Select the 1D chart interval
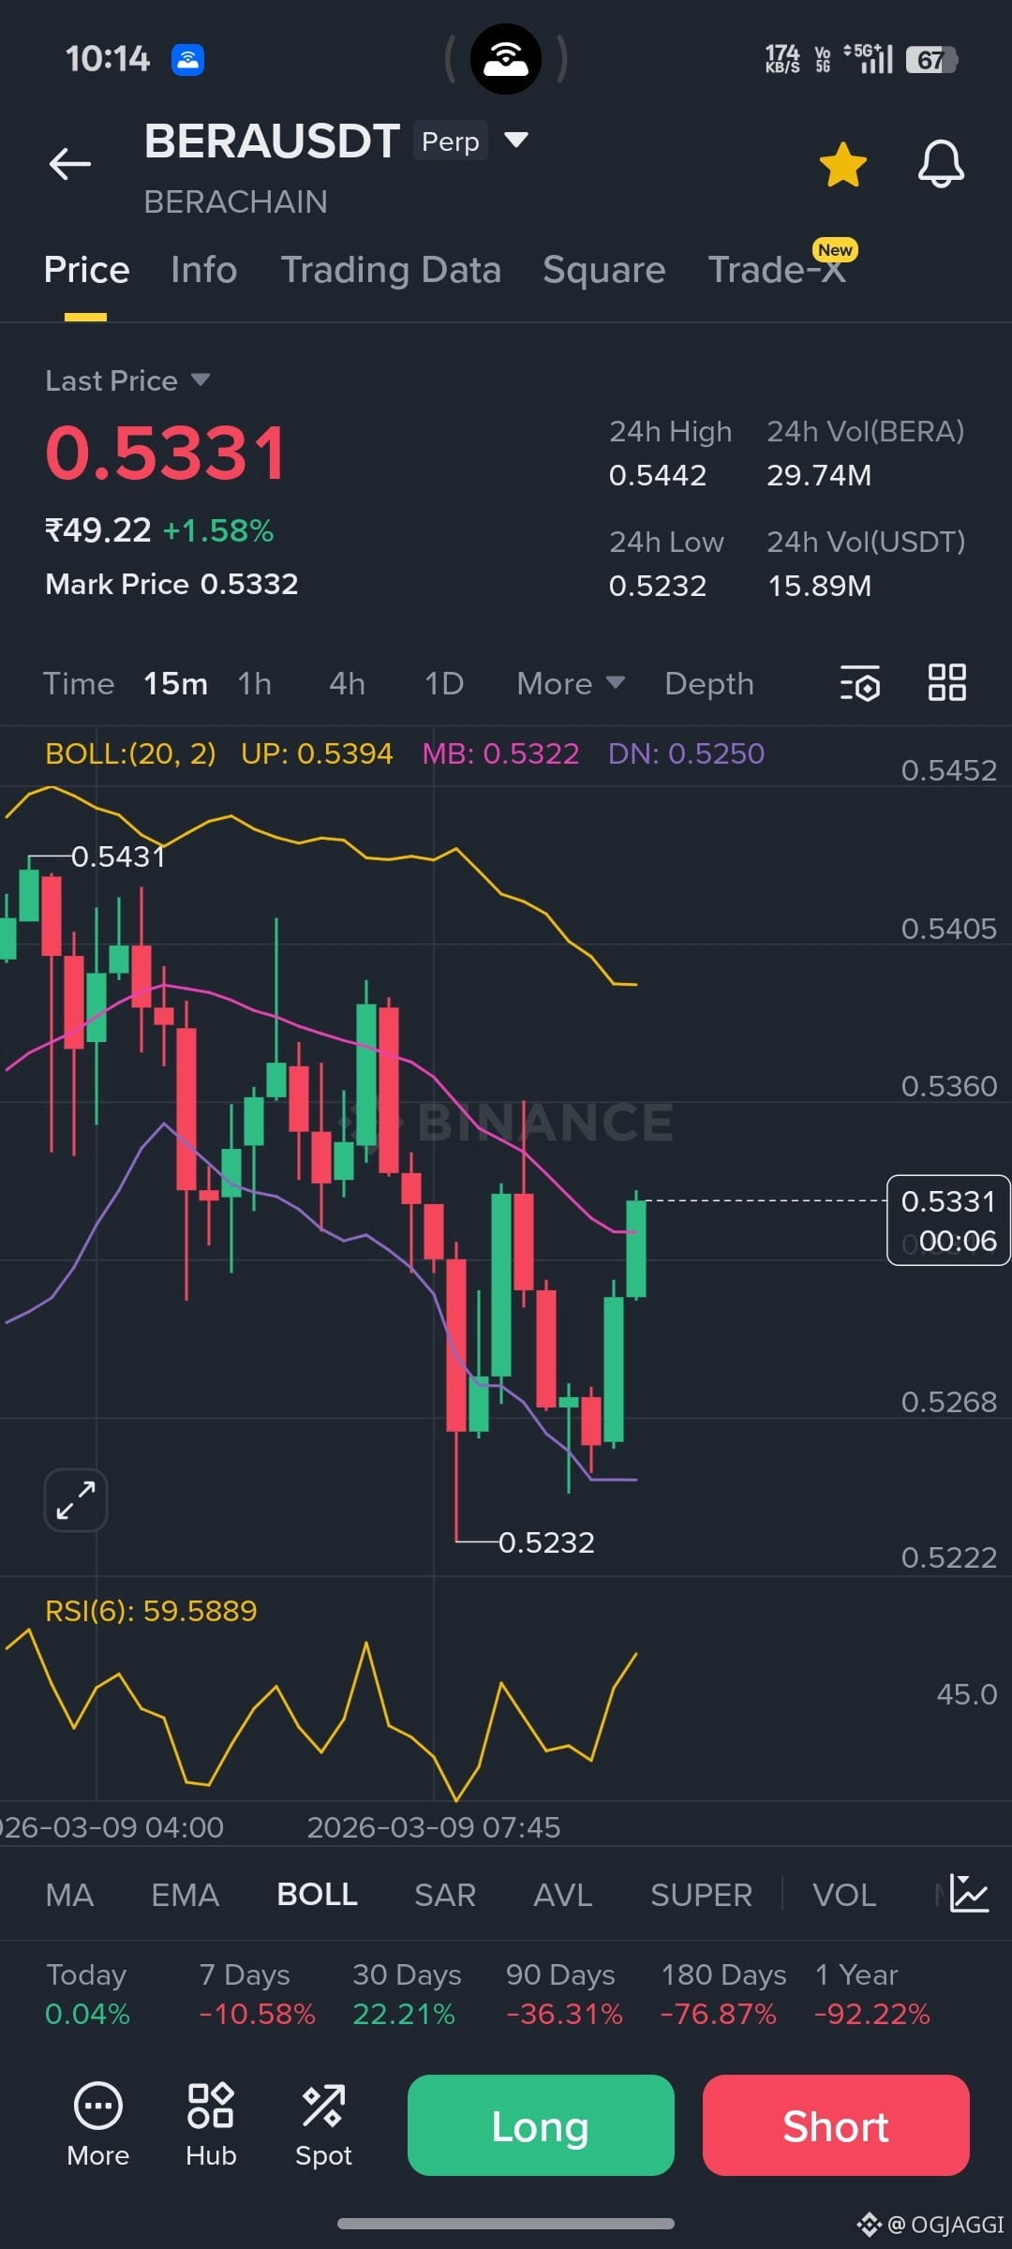This screenshot has width=1012, height=2249. (444, 684)
